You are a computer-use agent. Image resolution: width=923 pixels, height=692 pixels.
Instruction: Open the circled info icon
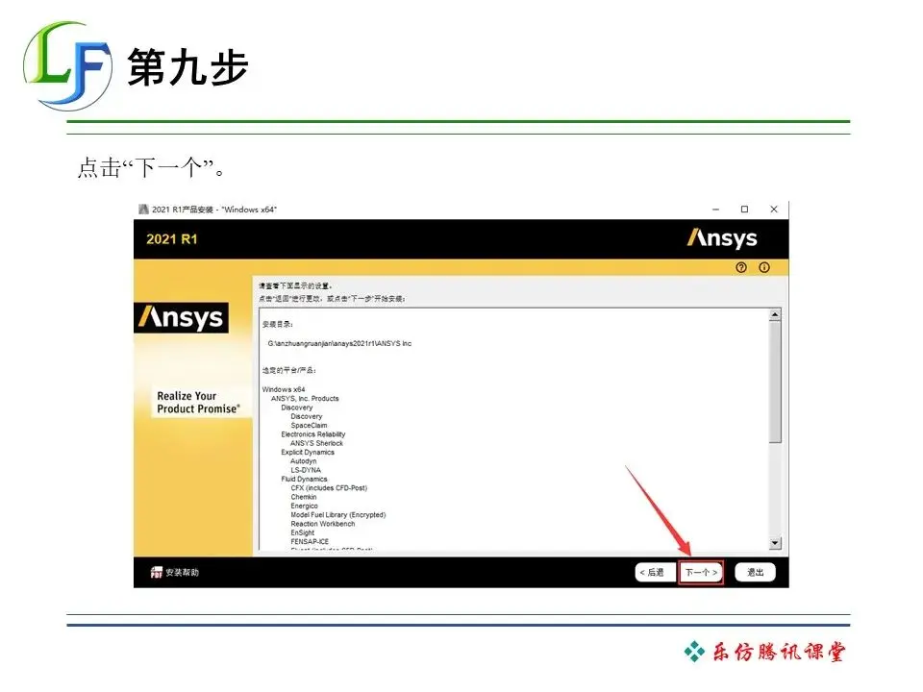tap(764, 268)
